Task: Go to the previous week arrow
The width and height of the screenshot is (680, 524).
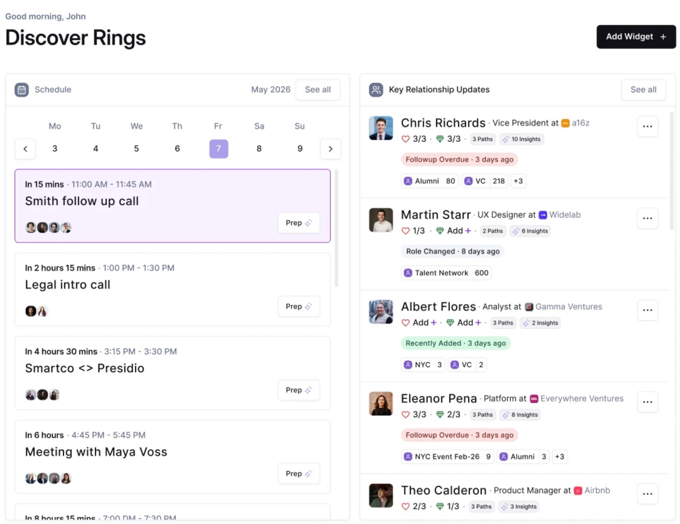Action: point(25,149)
